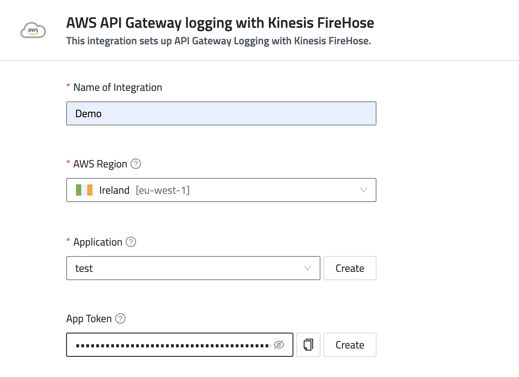Open the Application field help tooltip icon

131,242
